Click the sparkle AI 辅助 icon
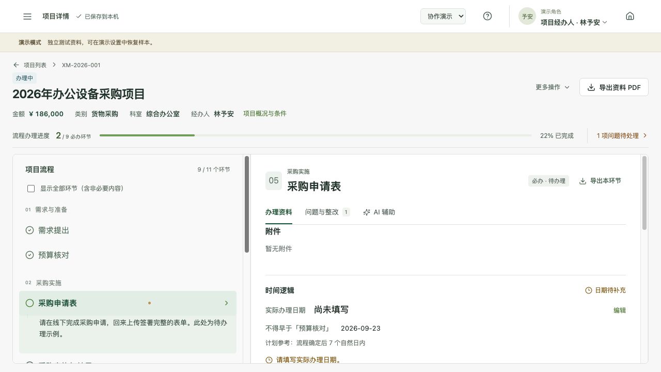The width and height of the screenshot is (661, 372). pyautogui.click(x=367, y=212)
